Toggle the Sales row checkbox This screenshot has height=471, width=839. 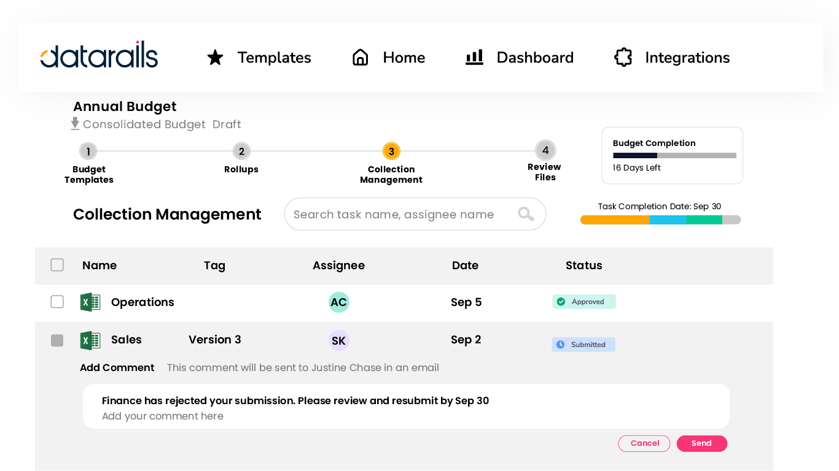[x=57, y=340]
